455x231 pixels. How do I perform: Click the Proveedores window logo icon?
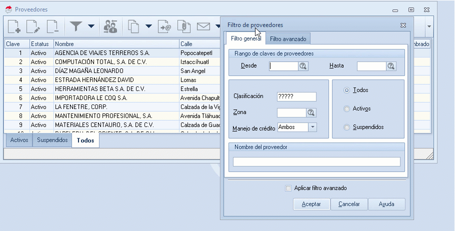coord(8,9)
